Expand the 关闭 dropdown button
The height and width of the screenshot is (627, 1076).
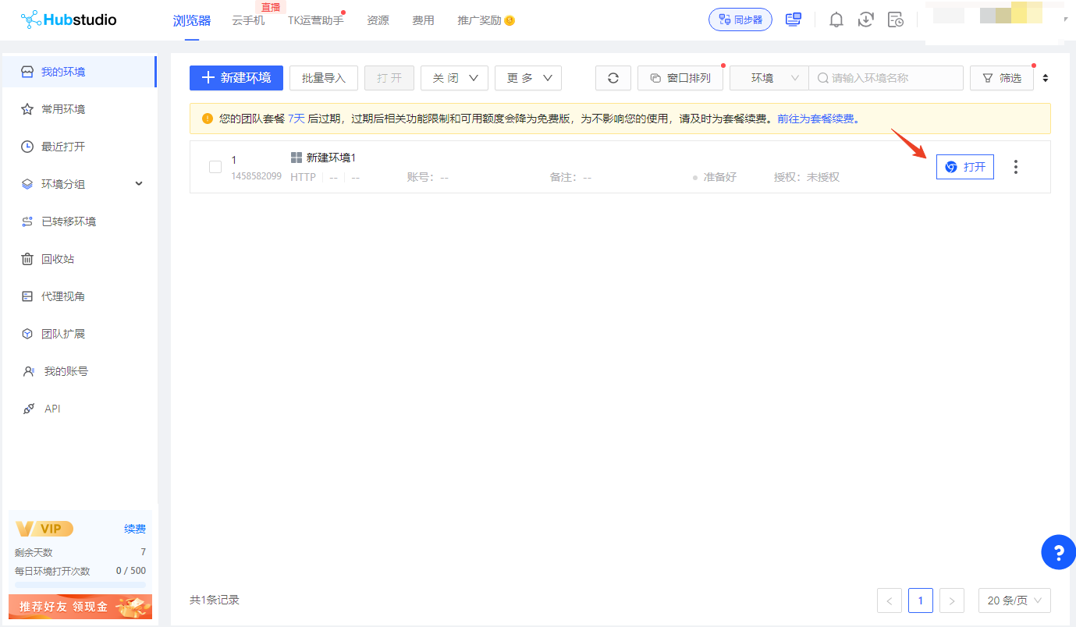(x=454, y=78)
